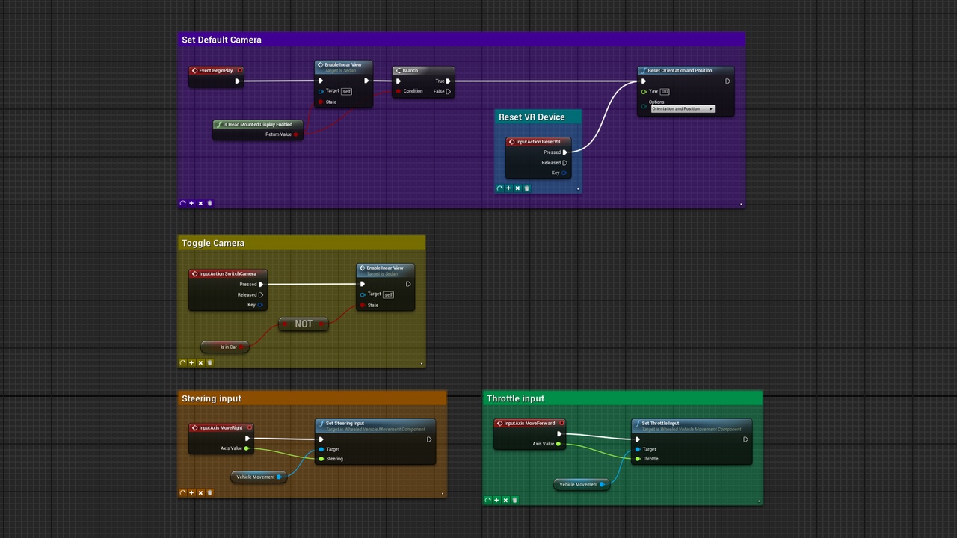
Task: Select the InputAxis MoveForward node title
Action: (529, 424)
